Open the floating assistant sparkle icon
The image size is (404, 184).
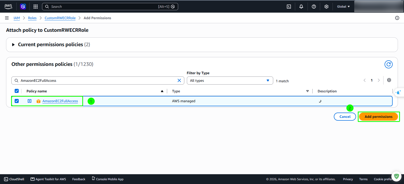click(398, 92)
